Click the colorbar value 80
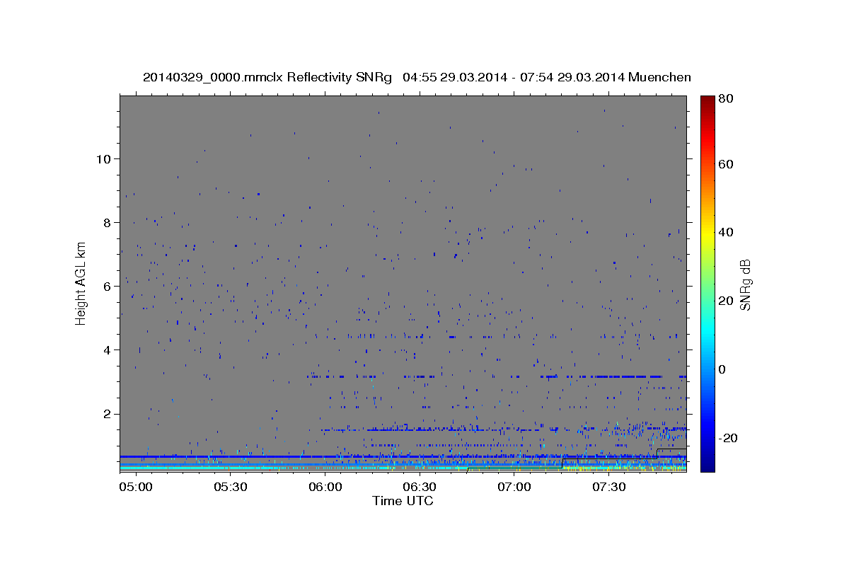Viewport: 849px width, 566px height. coord(727,99)
